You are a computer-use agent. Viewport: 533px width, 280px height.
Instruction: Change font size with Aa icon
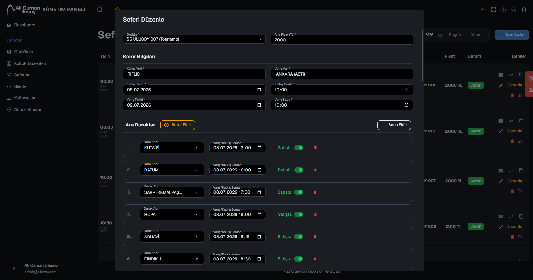point(483,10)
